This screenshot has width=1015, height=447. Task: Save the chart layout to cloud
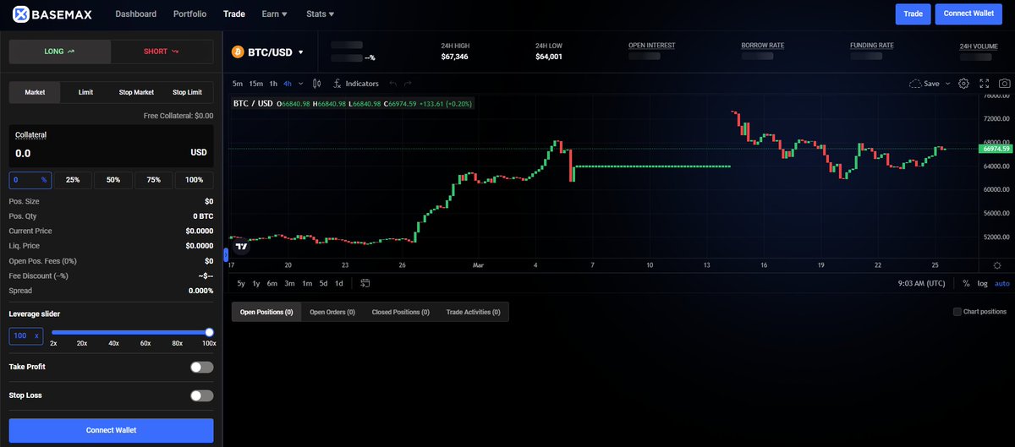click(x=924, y=84)
